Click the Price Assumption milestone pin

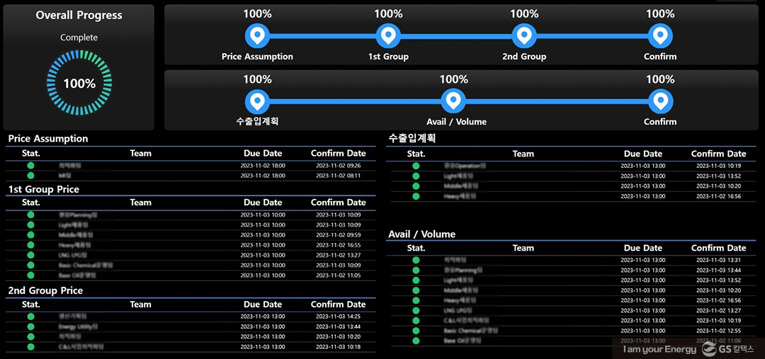point(257,35)
